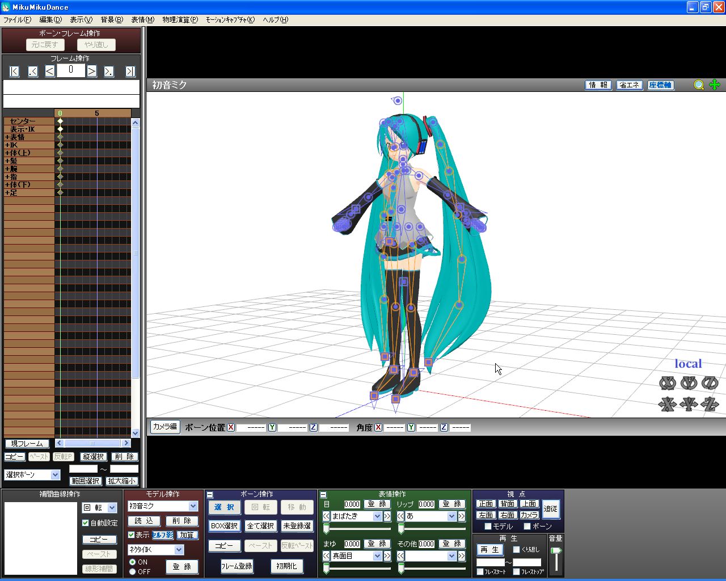Click the X move axis icon

pyautogui.click(x=668, y=404)
